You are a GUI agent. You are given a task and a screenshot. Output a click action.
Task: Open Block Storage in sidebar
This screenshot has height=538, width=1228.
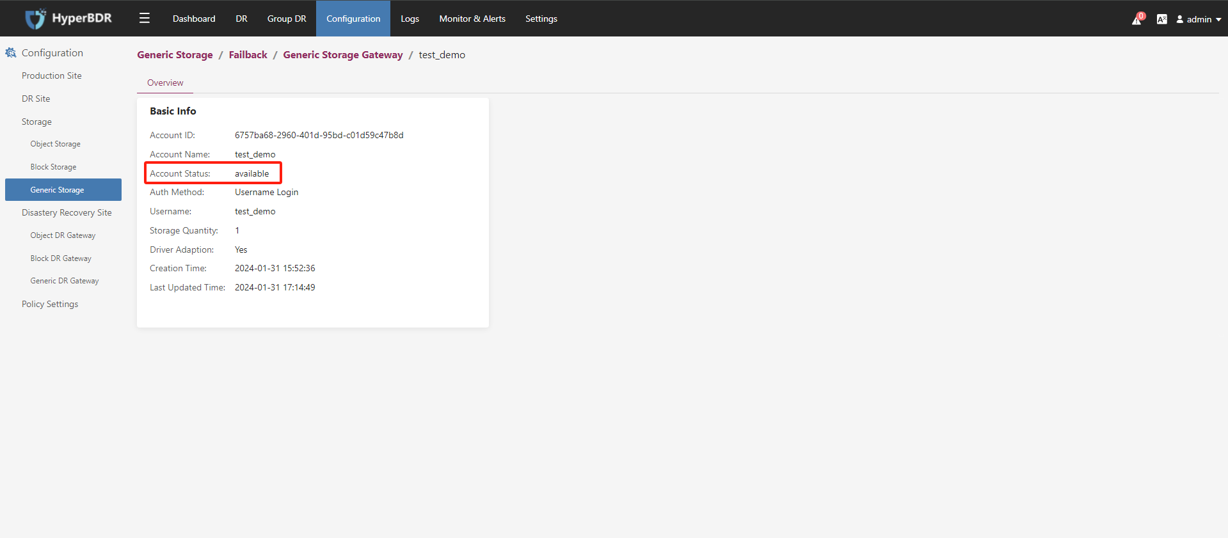tap(53, 167)
